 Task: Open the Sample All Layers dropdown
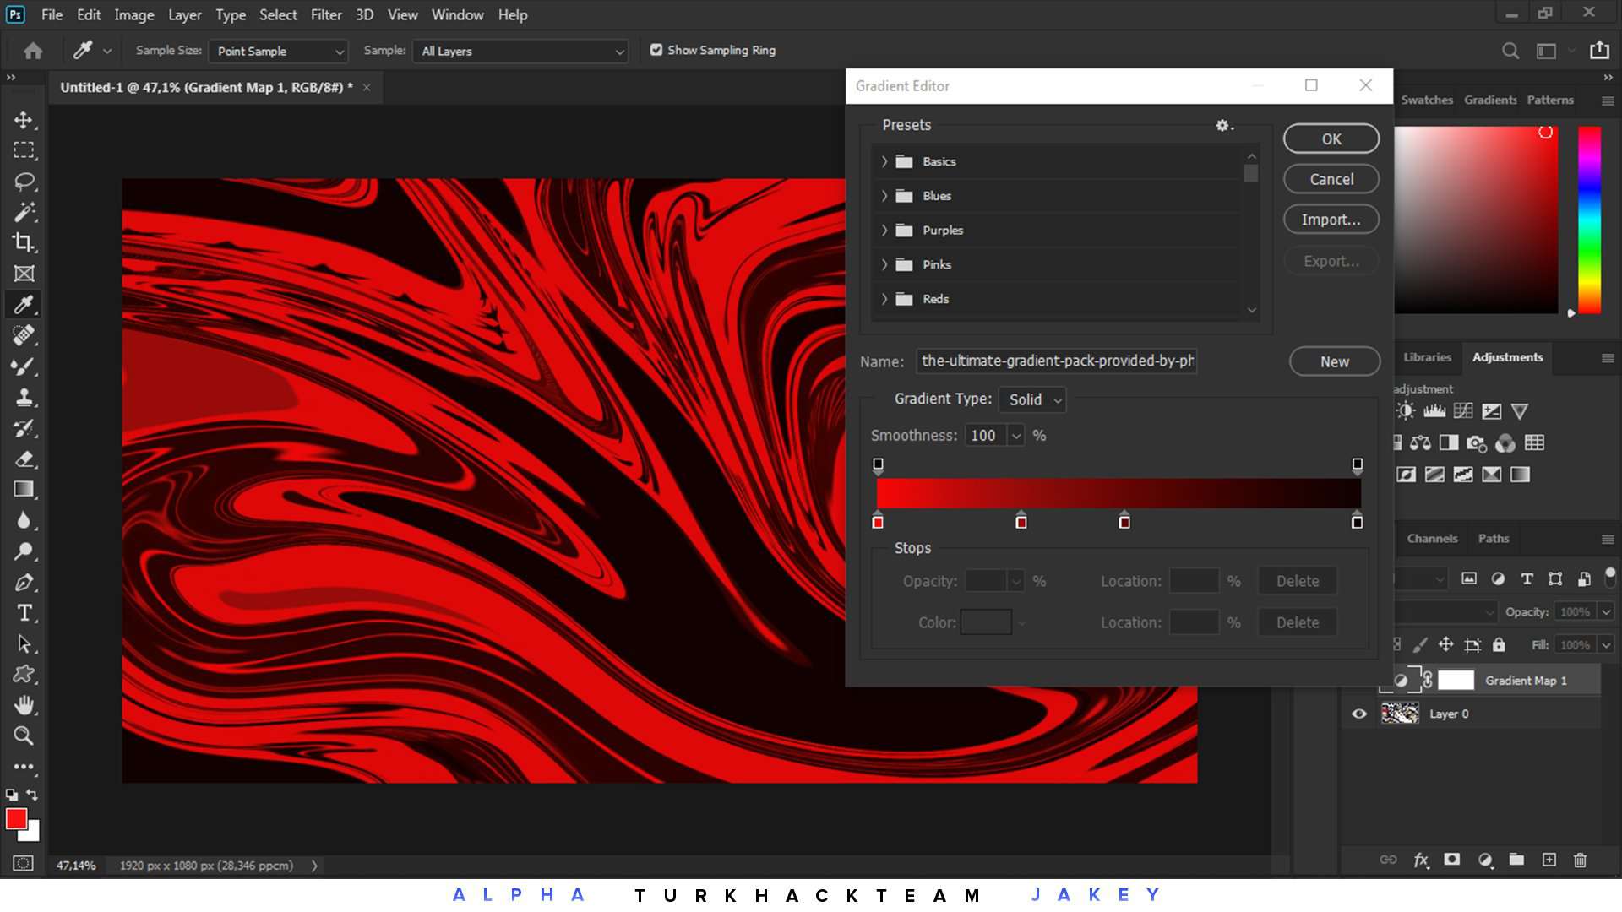point(520,52)
